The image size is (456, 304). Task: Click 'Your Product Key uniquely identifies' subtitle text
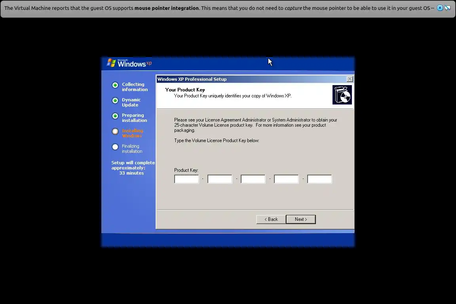pos(233,96)
